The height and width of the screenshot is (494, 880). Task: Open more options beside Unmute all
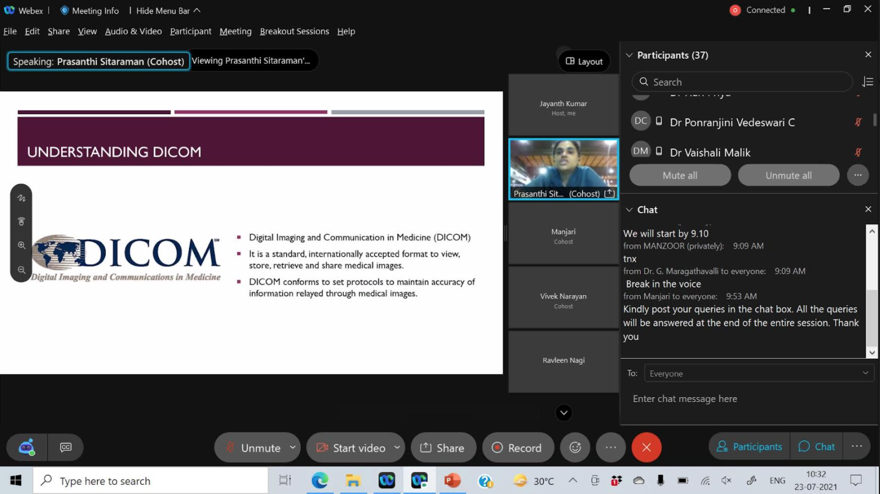pos(858,175)
